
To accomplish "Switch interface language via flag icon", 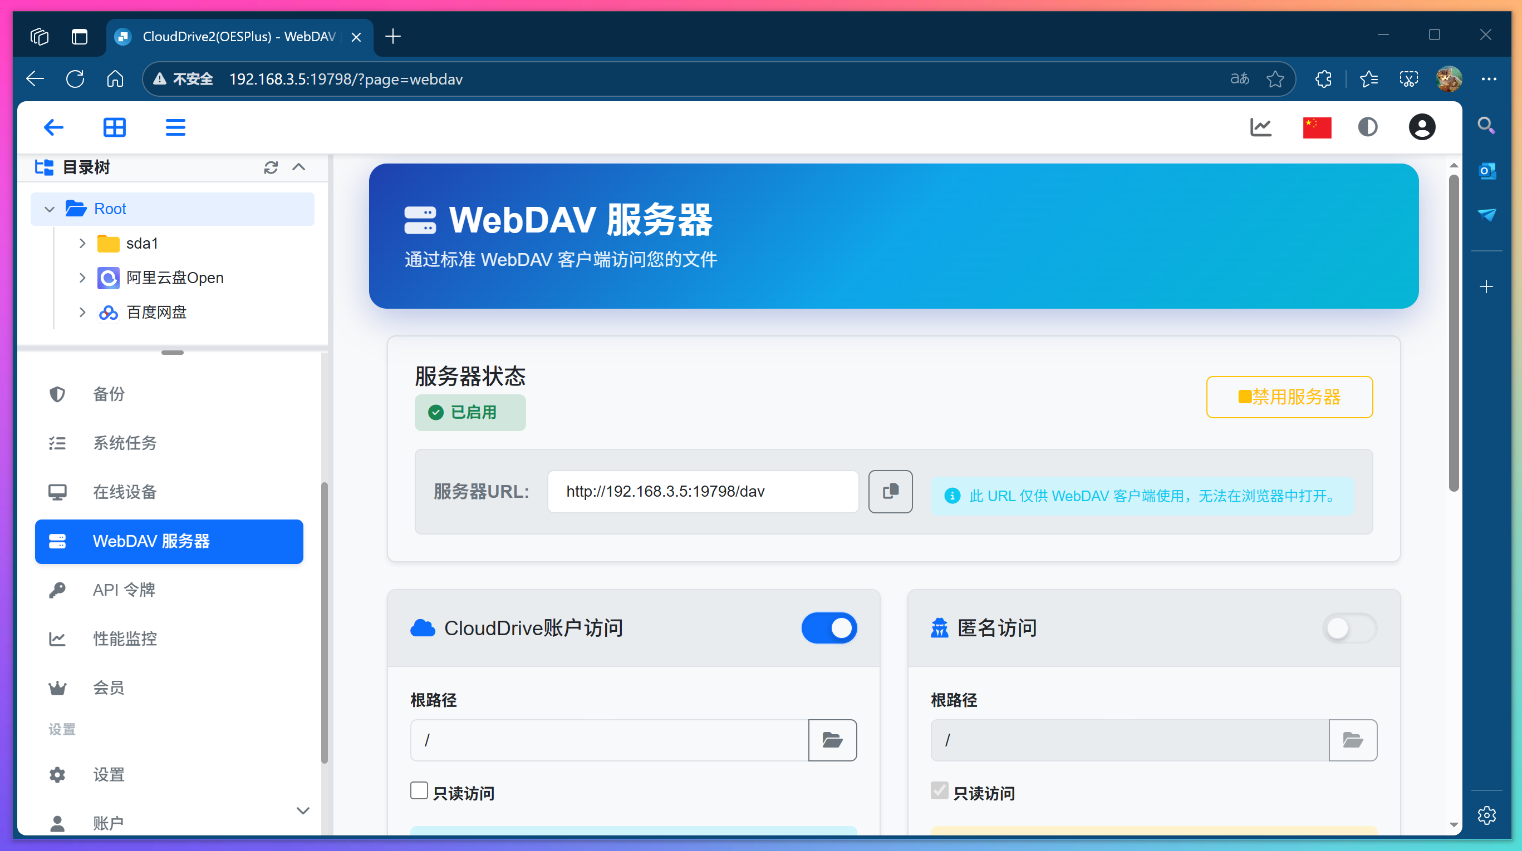I will [x=1317, y=127].
